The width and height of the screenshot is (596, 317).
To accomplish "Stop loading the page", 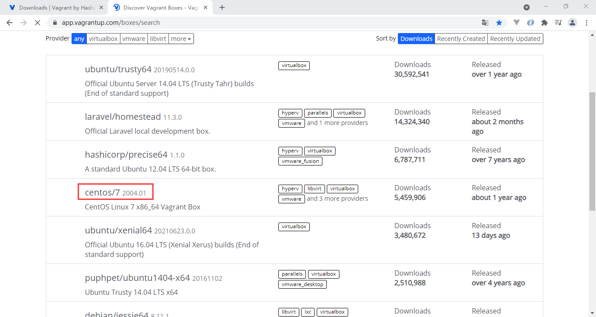I will click(38, 23).
